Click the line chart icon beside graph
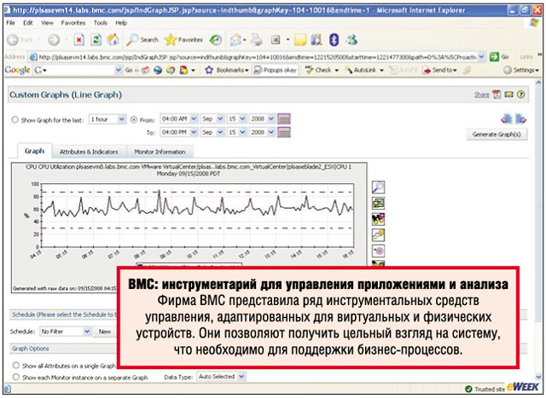The image size is (546, 398). (x=378, y=235)
